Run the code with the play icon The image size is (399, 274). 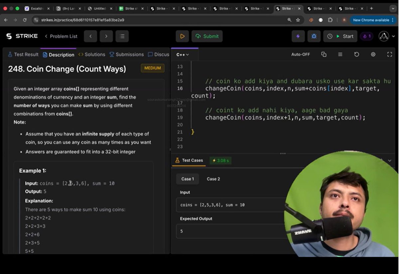click(182, 36)
